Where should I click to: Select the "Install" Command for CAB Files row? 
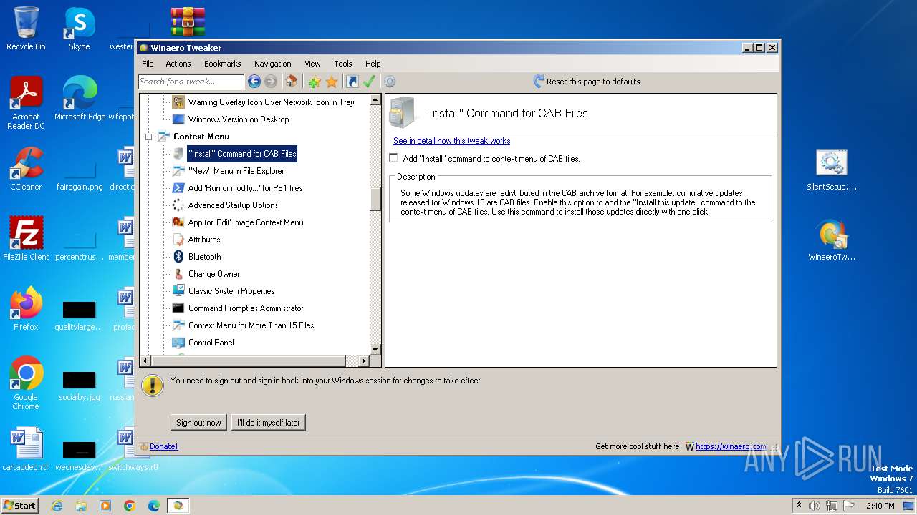[x=242, y=154]
